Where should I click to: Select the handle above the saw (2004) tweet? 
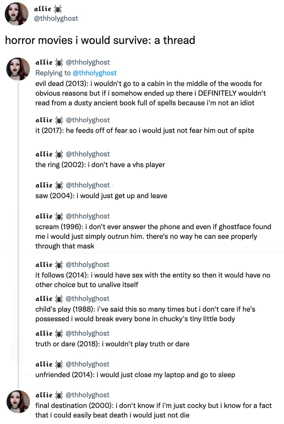point(88,185)
